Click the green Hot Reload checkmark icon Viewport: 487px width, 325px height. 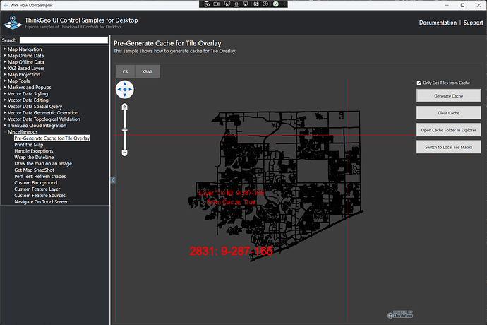[x=276, y=4]
